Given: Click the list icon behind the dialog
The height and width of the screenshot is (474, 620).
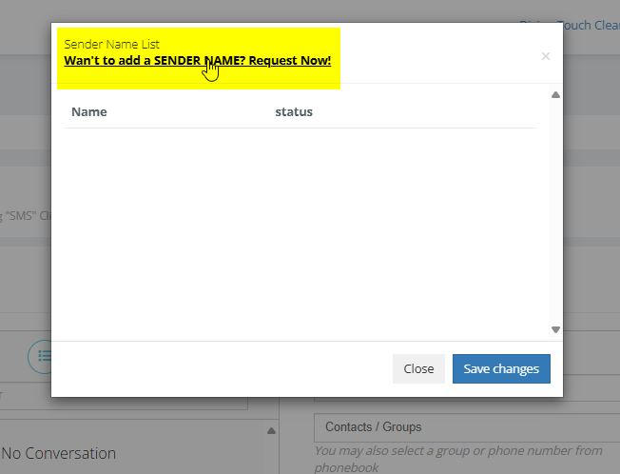Looking at the screenshot, I should click(x=40, y=356).
